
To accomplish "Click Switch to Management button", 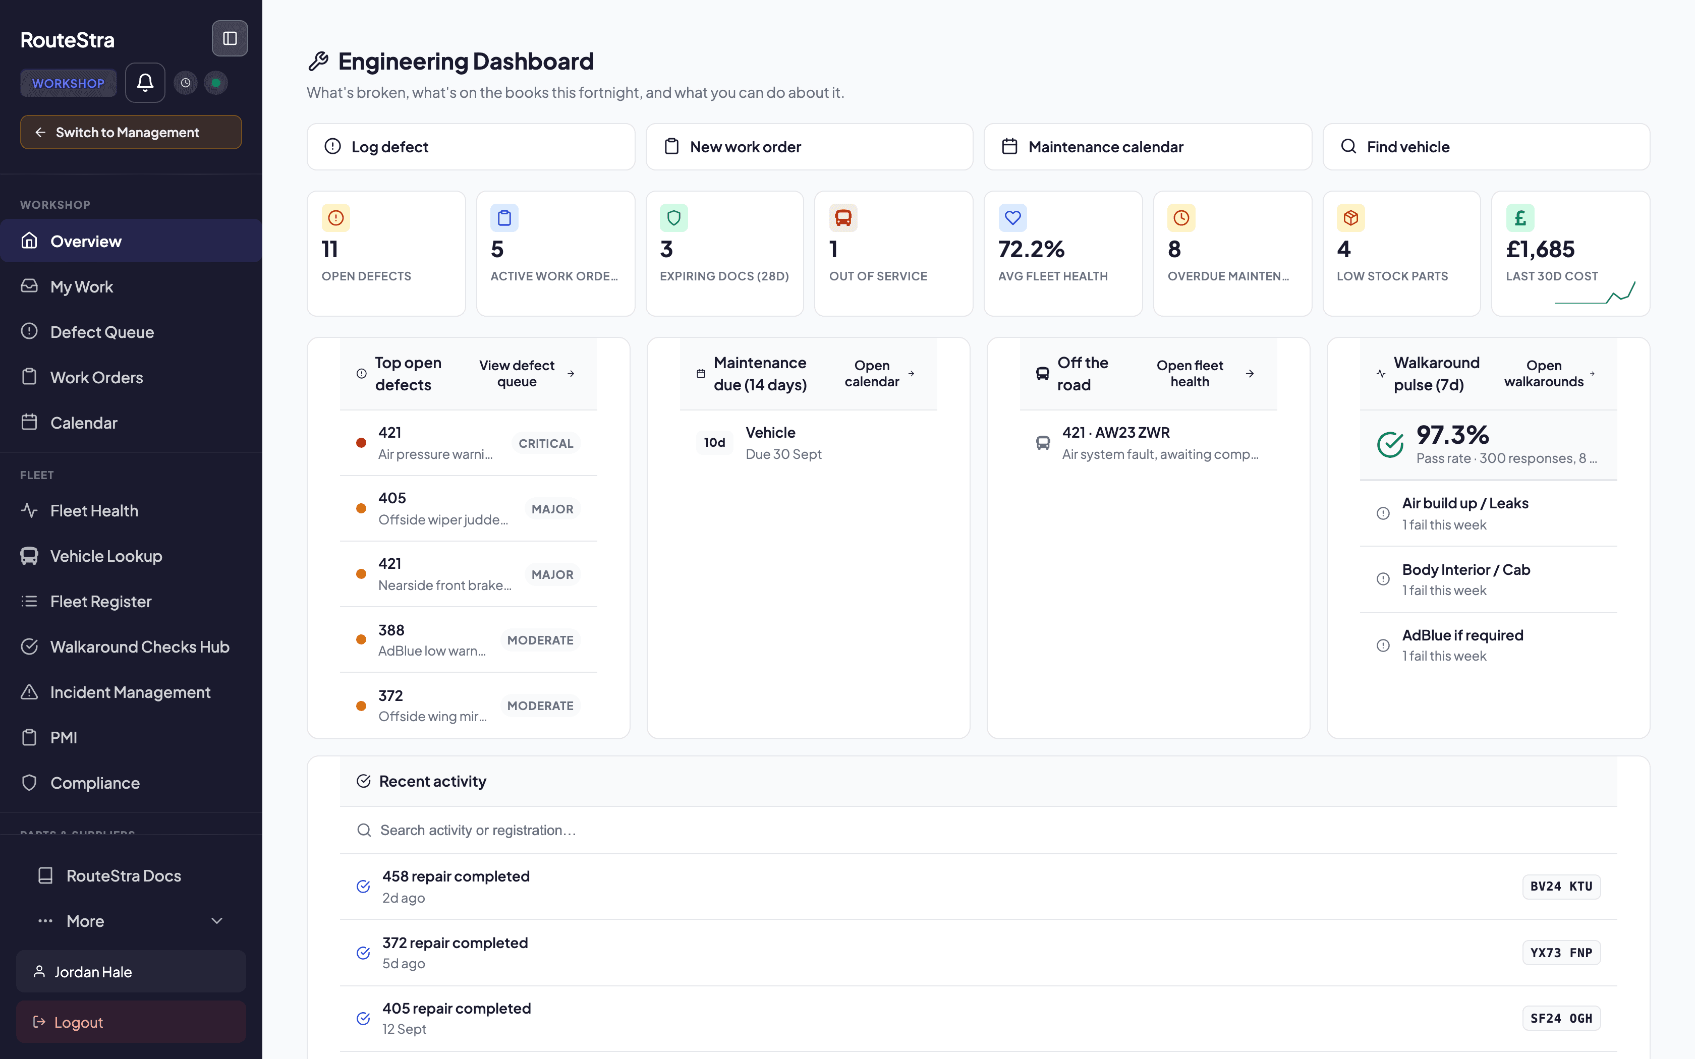I will (131, 132).
